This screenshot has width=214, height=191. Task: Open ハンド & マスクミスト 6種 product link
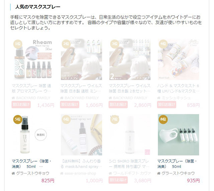178,88
